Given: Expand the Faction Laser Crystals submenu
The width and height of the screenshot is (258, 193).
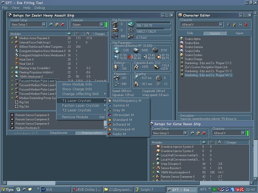Looking at the screenshot, I should coord(82,105).
